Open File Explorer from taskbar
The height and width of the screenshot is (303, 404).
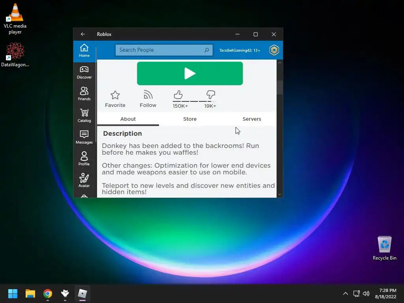tap(30, 294)
